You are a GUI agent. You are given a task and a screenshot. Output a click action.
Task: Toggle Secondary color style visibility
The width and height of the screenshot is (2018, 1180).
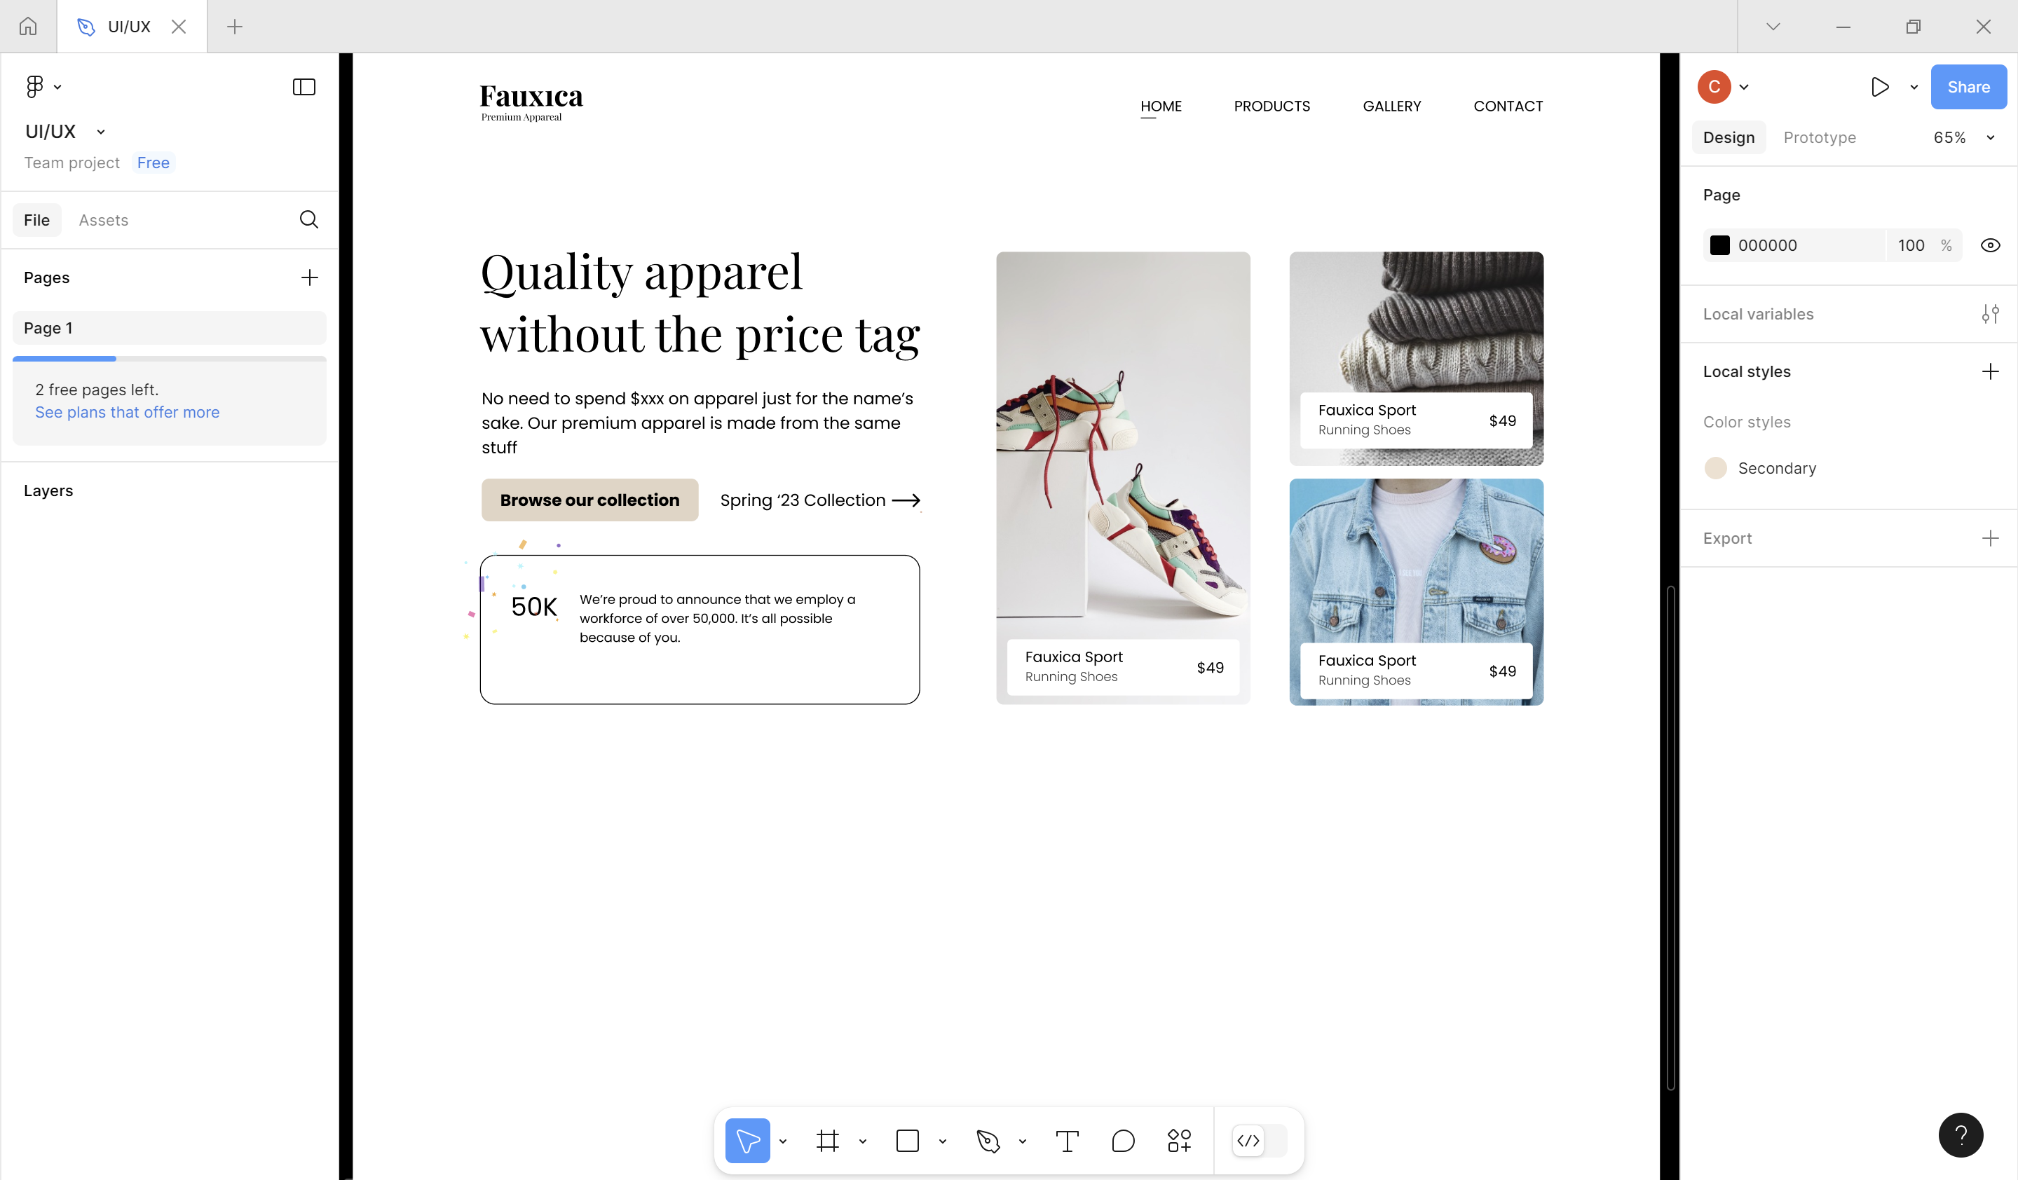coord(1991,245)
